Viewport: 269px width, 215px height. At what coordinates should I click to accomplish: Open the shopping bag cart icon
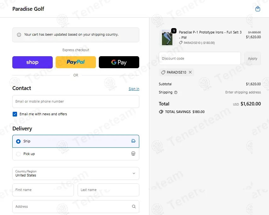[258, 9]
